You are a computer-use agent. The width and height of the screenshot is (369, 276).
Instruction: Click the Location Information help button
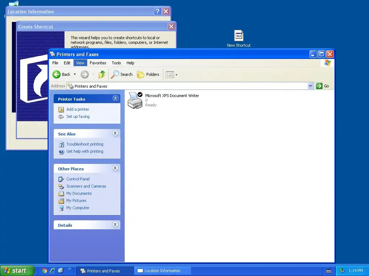click(157, 11)
